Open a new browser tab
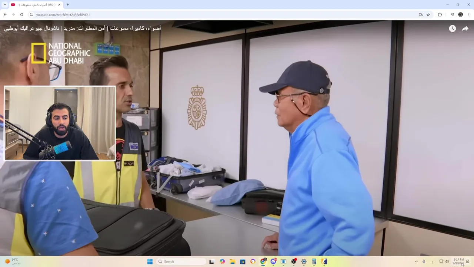The height and width of the screenshot is (267, 474). (68, 4)
